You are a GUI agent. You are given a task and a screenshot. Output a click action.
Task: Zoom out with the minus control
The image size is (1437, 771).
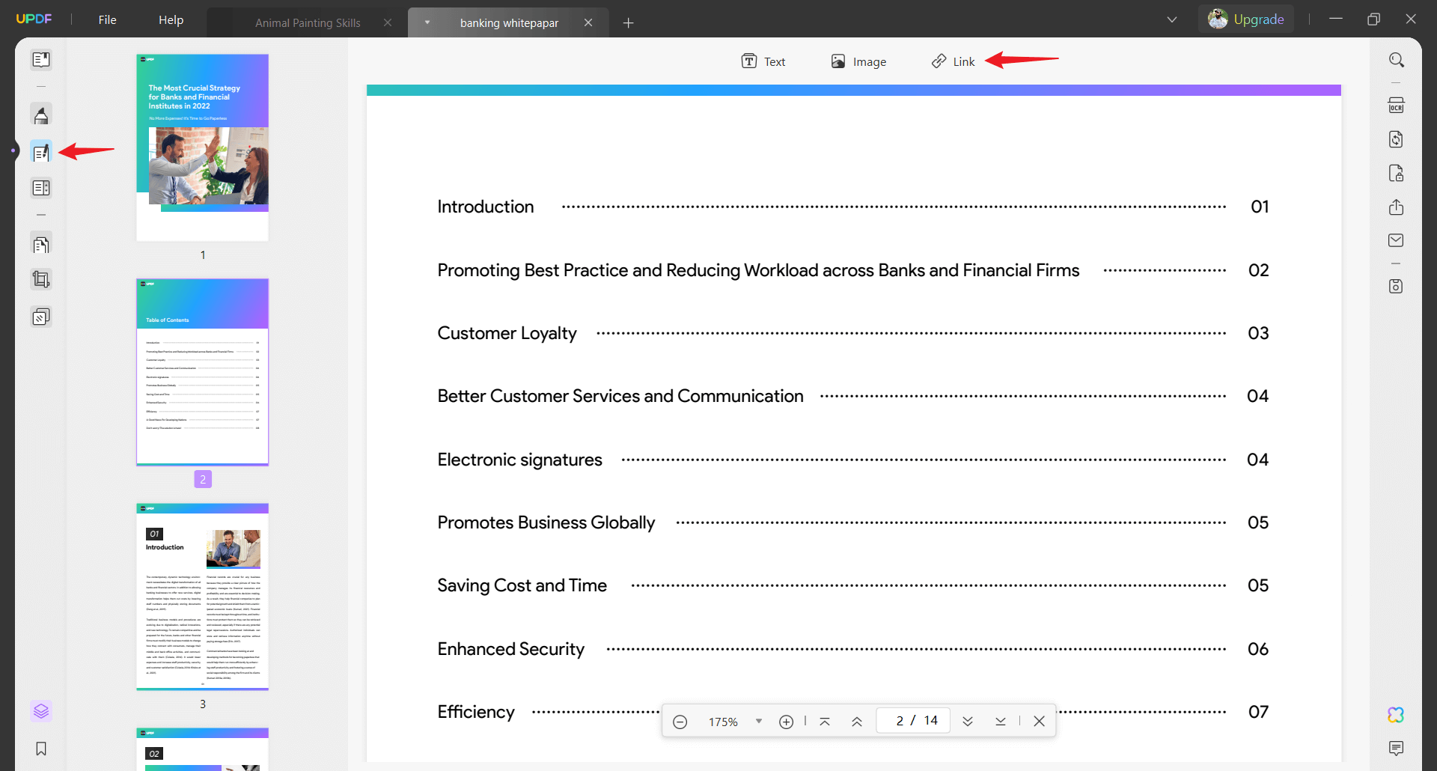pos(680,721)
